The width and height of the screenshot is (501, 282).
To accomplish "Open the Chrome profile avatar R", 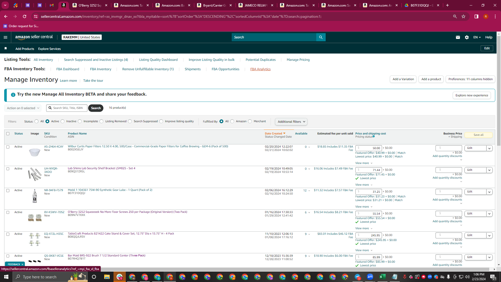I will pos(486,16).
